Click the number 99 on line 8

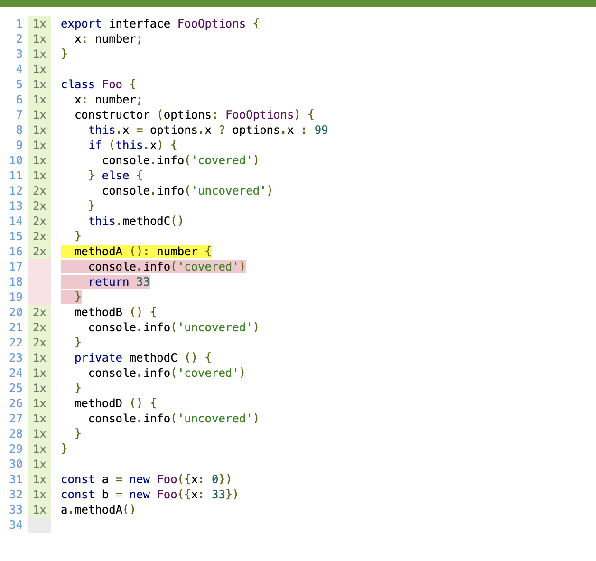tap(321, 130)
